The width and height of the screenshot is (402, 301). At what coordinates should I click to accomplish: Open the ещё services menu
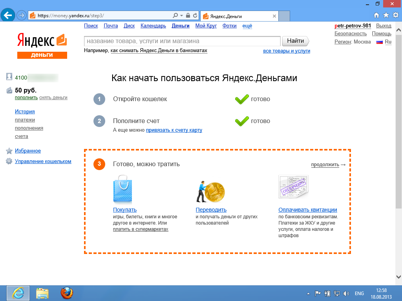click(x=247, y=26)
